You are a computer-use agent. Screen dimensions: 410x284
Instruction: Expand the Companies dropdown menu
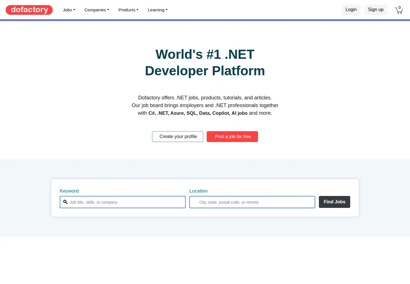[97, 10]
